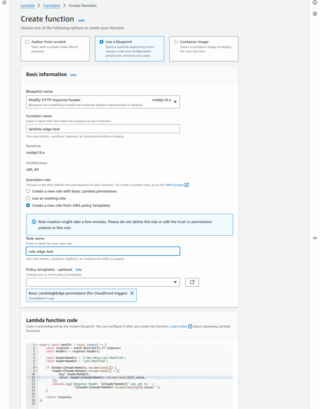Click the 'Lambda function code' heading
This screenshot has height=409, width=320.
(x=52, y=320)
